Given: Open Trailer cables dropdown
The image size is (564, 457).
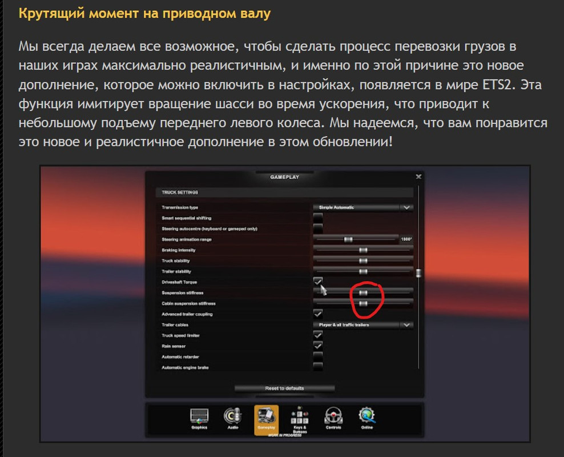Looking at the screenshot, I should 363,325.
